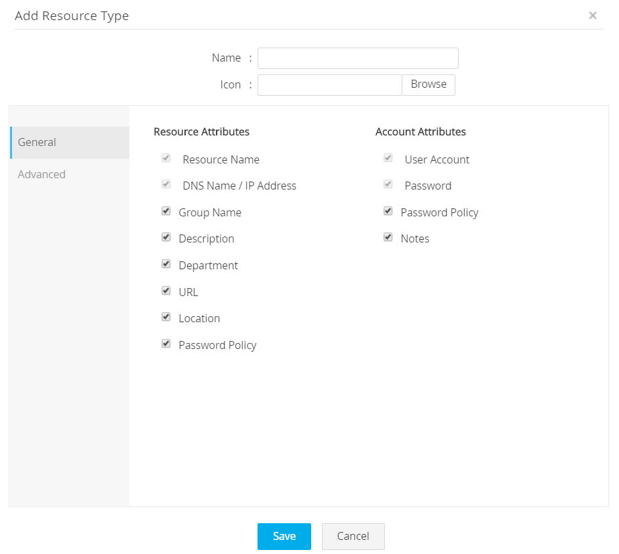Image resolution: width=619 pixels, height=554 pixels.
Task: Uncheck Password Policy under Account Attributes
Action: [x=388, y=211]
